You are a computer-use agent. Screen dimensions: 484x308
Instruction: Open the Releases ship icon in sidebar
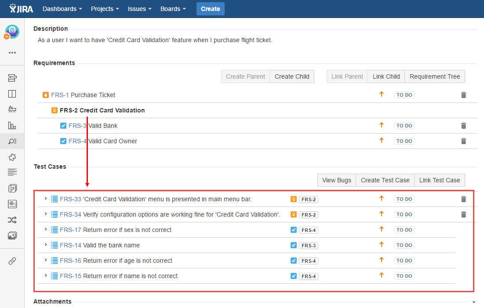tap(12, 109)
